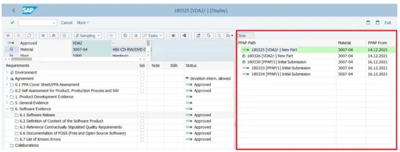400x152 pixels.
Task: Tick Sel. checkbox for 6.6 Documentation of FOSS
Action: click(142, 133)
